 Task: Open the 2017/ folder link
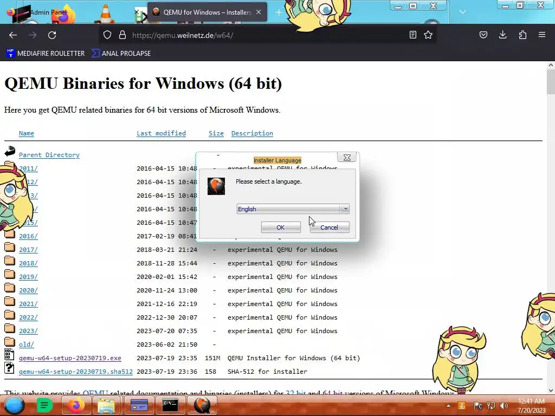point(28,250)
